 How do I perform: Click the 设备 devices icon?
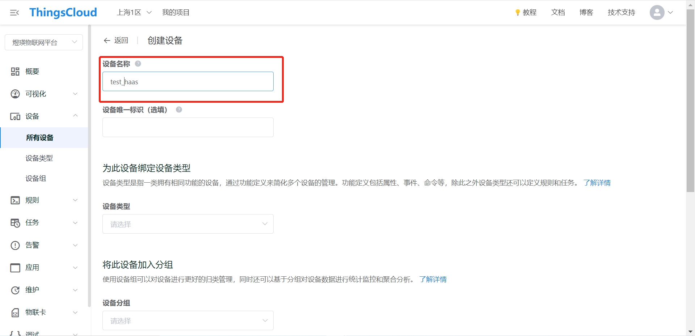coord(15,116)
